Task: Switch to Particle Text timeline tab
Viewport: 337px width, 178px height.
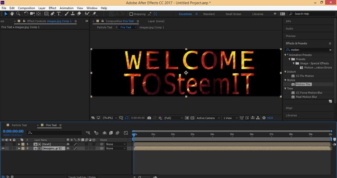Action: click(x=19, y=125)
